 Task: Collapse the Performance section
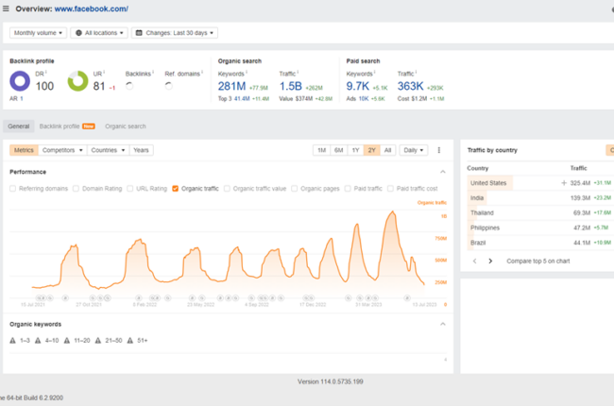(442, 172)
